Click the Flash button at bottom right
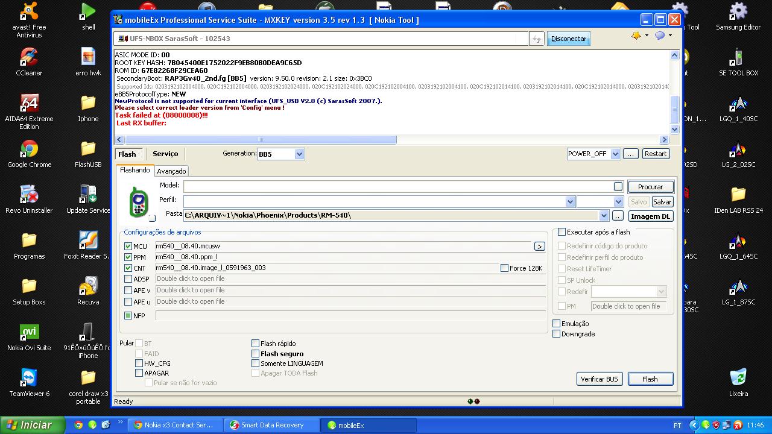Screen dimensions: 772x434 click(650, 379)
